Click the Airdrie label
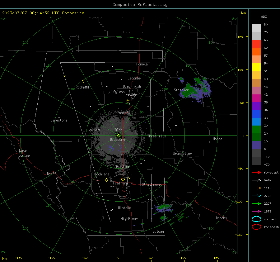This screenshot has height=262, width=280. pos(123,166)
